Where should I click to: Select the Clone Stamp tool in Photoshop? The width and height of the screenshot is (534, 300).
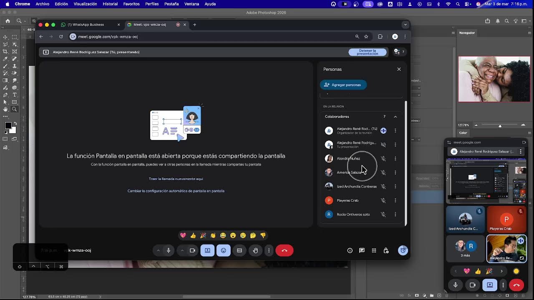15,66
